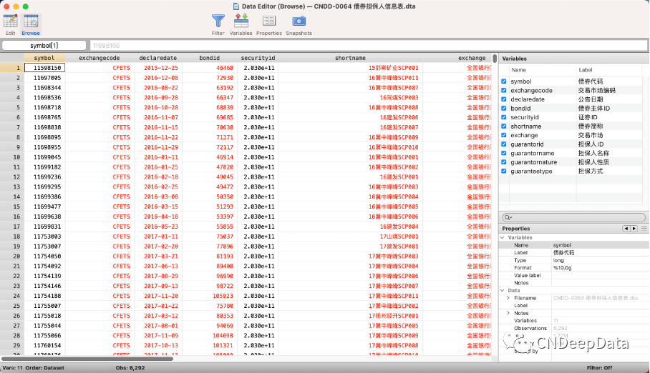Go to next variable arrow in Properties
The width and height of the screenshot is (650, 373).
point(634,229)
